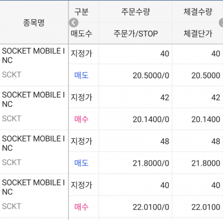Click the 주문가/STOP header label
The height and width of the screenshot is (220, 223).
click(135, 33)
